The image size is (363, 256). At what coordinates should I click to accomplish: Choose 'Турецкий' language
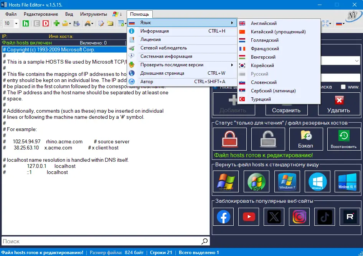tap(279, 99)
